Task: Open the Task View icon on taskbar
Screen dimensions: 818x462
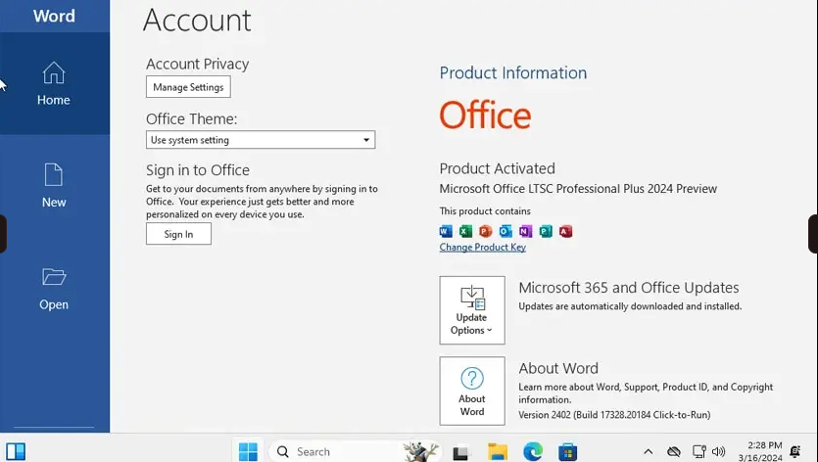Action: click(460, 452)
